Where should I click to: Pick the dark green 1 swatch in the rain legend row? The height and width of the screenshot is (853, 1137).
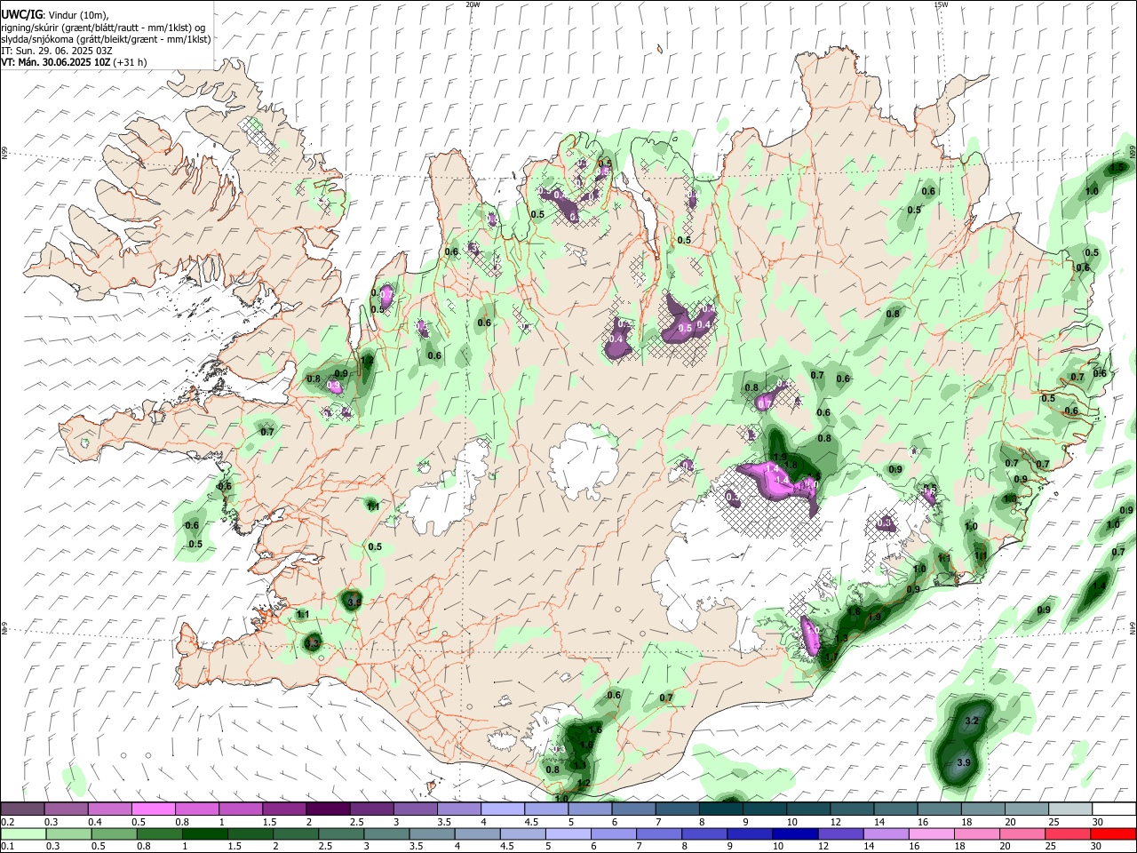coord(204,833)
